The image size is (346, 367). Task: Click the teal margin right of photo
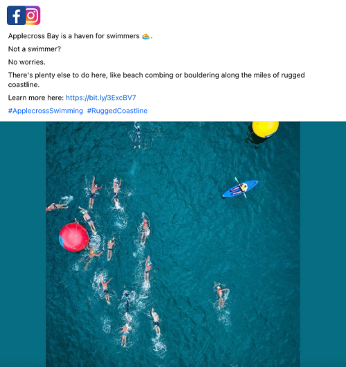323,244
